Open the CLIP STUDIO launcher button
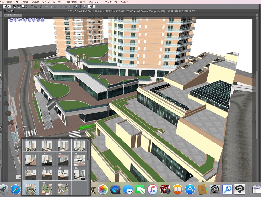 pyautogui.click(x=7, y=7)
